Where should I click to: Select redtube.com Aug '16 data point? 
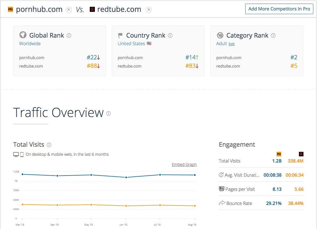[195, 206]
